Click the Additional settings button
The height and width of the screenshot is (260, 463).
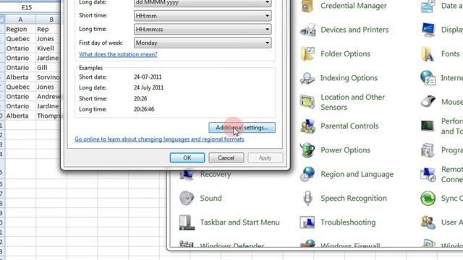point(242,128)
